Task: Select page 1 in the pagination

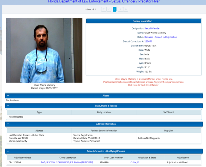Action: (x=114, y=9)
